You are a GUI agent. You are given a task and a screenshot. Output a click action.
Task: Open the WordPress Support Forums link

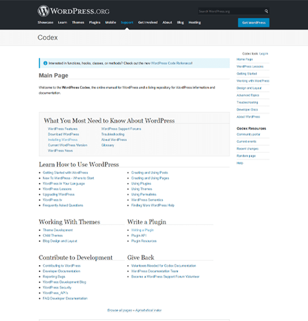point(121,129)
